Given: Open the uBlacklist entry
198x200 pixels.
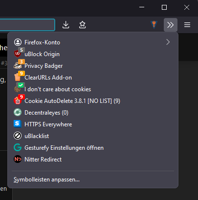Looking at the screenshot, I should 93,136.
